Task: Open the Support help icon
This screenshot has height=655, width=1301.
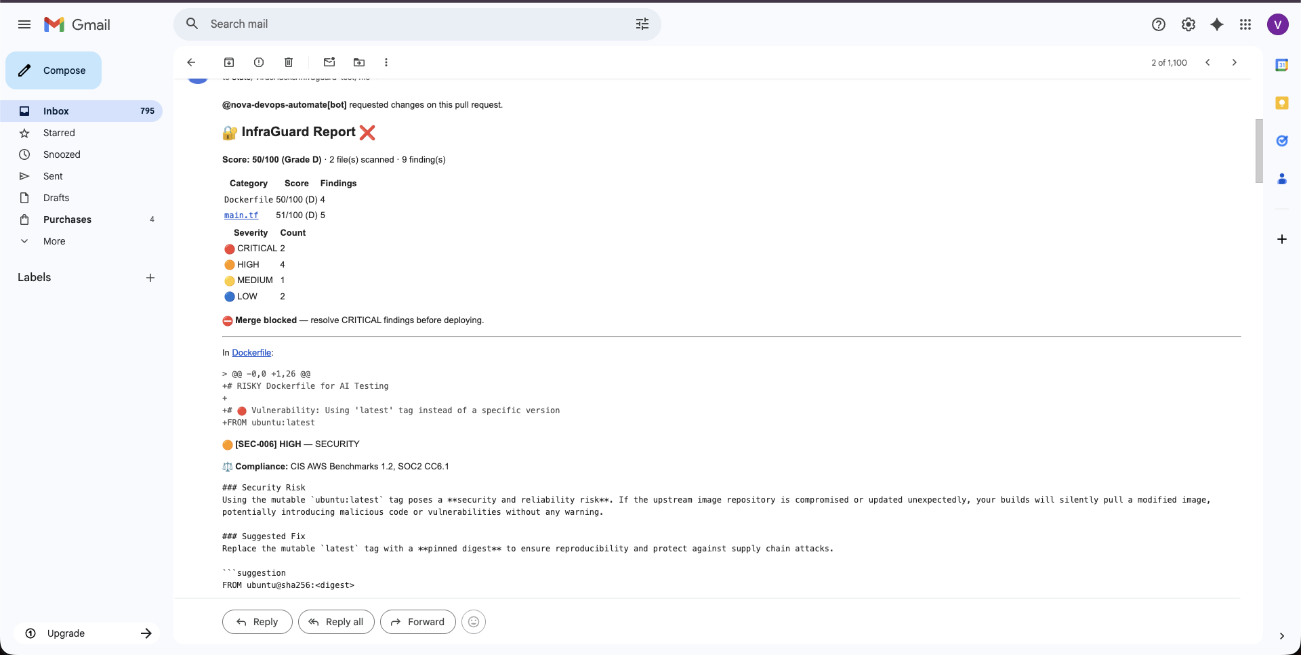Action: 1159,24
